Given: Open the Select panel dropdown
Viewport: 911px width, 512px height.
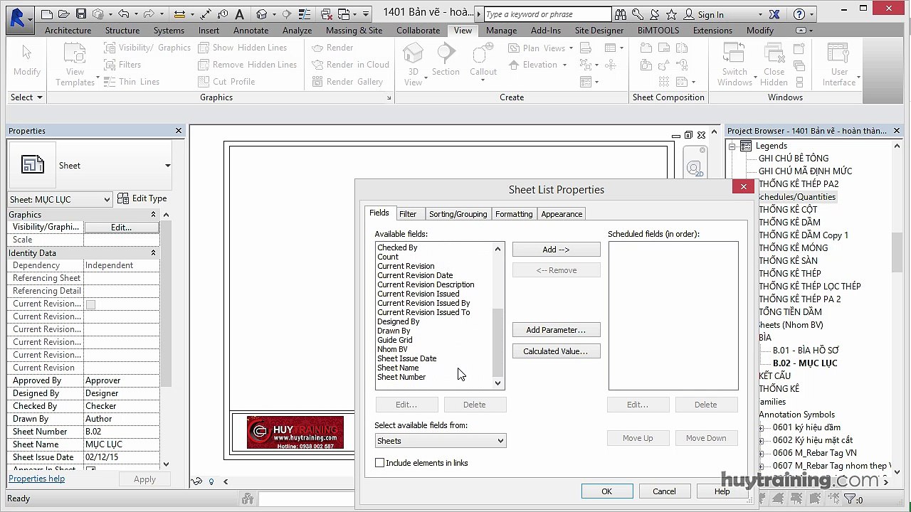Looking at the screenshot, I should pos(27,97).
